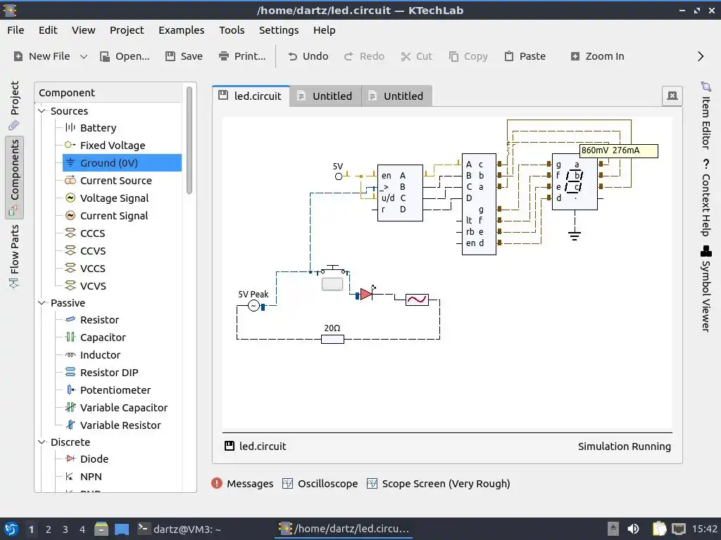The width and height of the screenshot is (721, 540).
Task: Choose the Current Signal component
Action: pyautogui.click(x=114, y=216)
